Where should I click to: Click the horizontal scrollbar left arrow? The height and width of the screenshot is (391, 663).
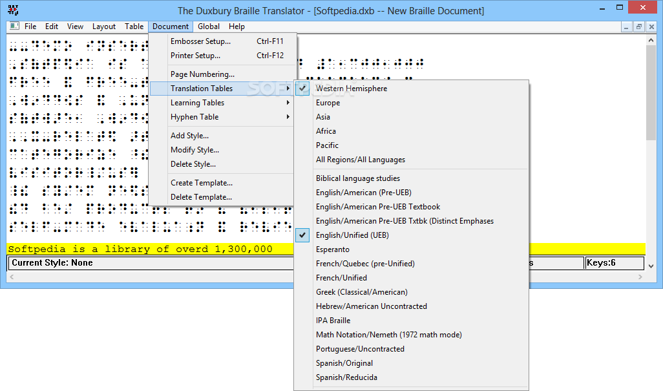tap(12, 277)
